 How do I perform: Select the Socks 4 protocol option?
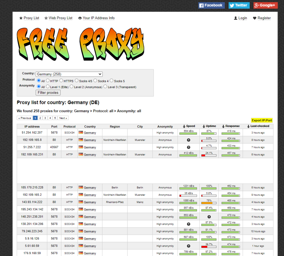(x=95, y=80)
